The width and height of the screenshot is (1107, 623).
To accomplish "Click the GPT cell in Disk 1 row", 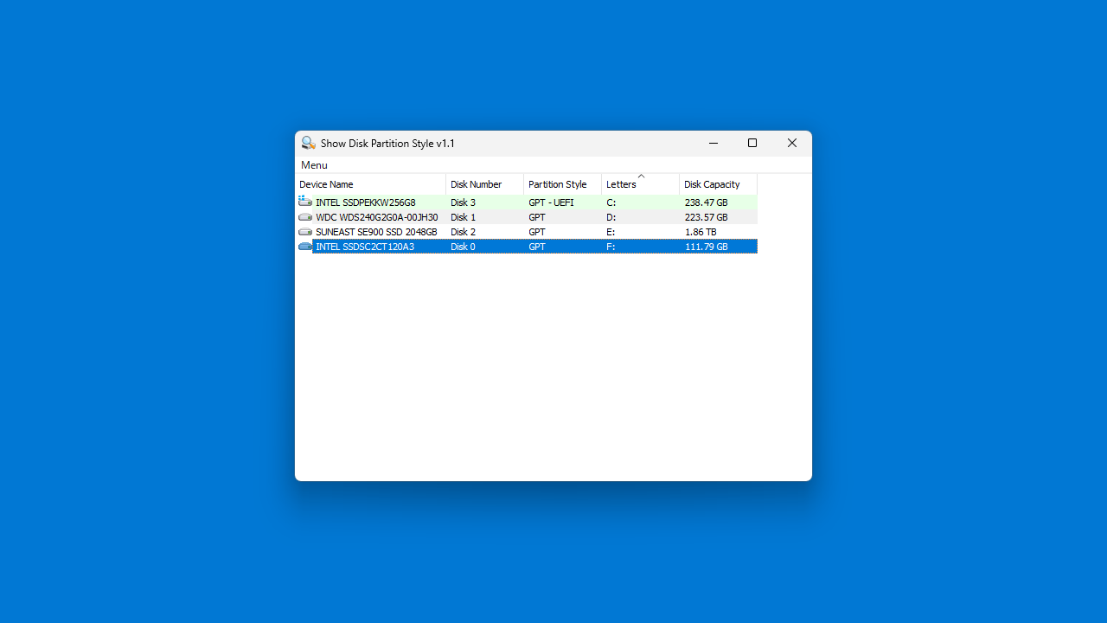I will 537,217.
